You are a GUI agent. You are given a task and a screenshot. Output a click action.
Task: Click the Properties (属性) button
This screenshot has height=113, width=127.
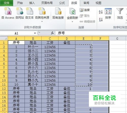tap(85, 16)
